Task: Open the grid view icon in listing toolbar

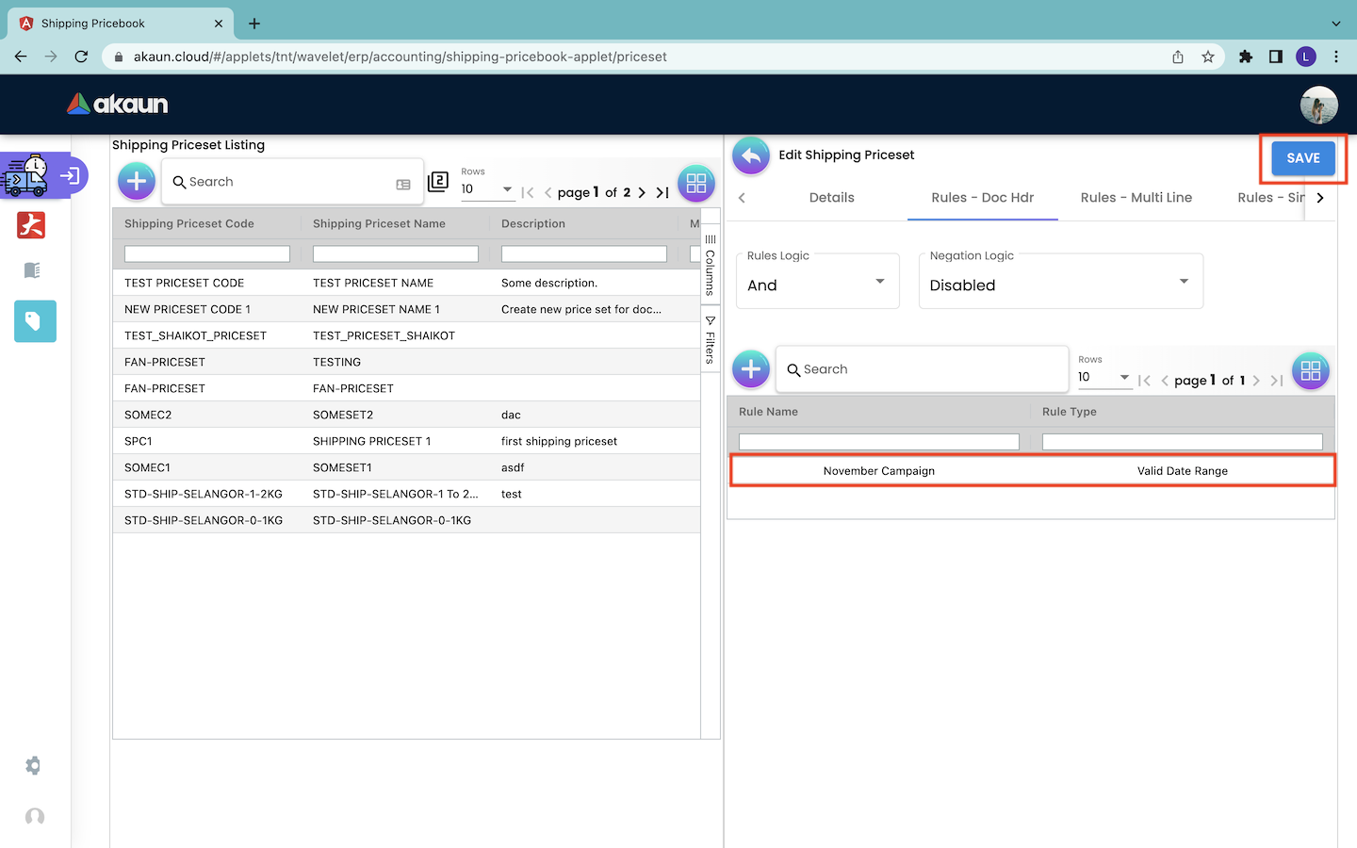Action: tap(696, 184)
